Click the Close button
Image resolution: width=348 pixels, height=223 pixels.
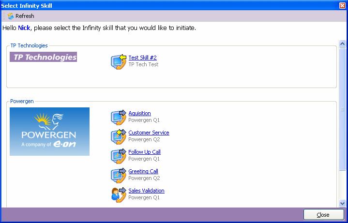tap(324, 215)
